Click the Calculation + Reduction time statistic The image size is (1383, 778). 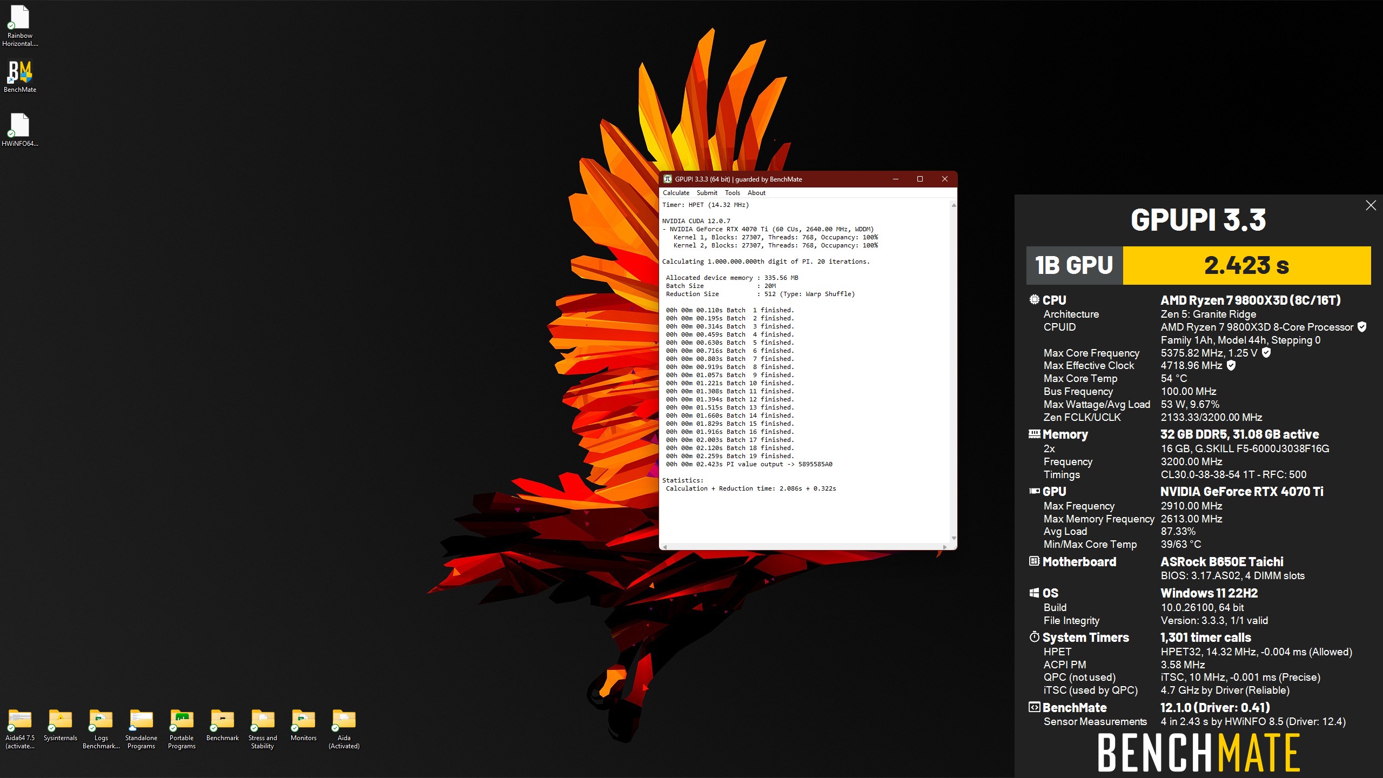tap(750, 488)
